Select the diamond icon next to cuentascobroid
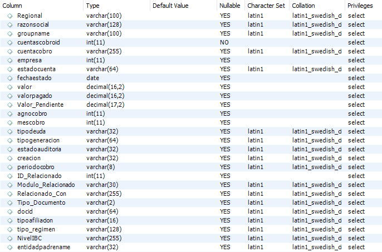The width and height of the screenshot is (382, 252). 10,43
